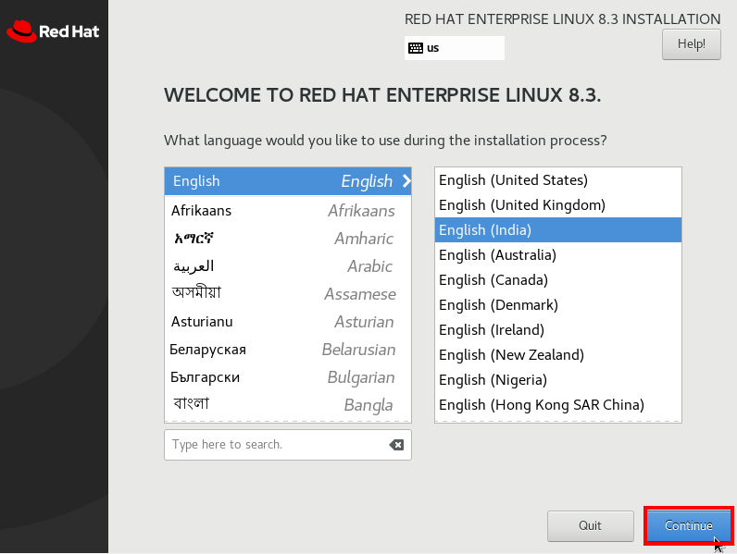Choose English (Ireland) locale

tap(558, 329)
